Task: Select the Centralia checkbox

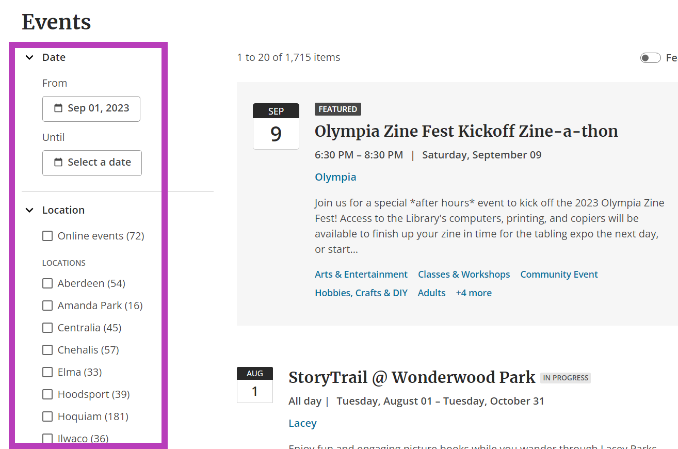Action: [47, 328]
